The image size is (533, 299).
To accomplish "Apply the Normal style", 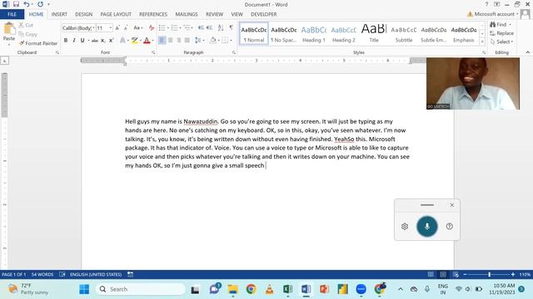I will (x=254, y=34).
